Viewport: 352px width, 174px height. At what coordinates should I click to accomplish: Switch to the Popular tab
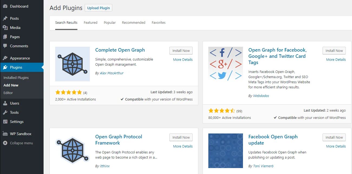110,22
